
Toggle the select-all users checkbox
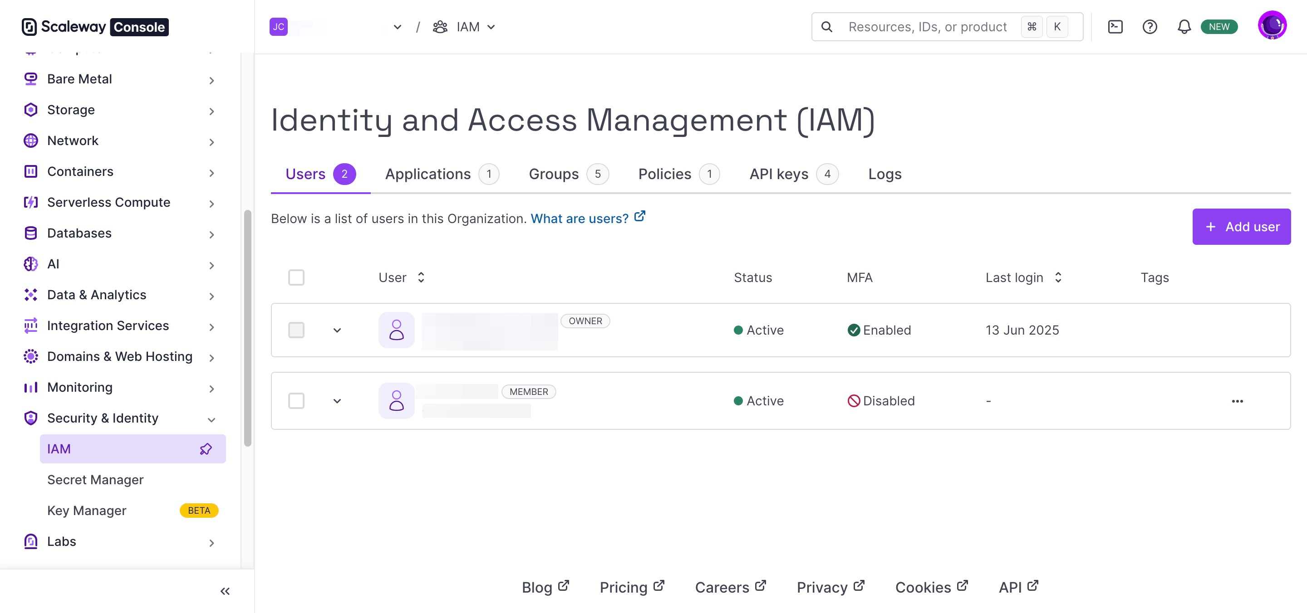coord(296,277)
